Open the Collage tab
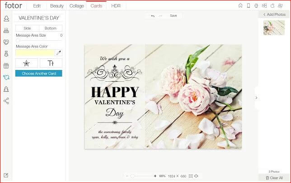This screenshot has width=291, height=183. coord(77,6)
